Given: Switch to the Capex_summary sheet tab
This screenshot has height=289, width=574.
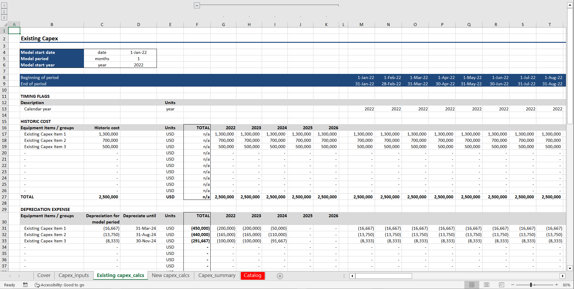Looking at the screenshot, I should pos(217,275).
